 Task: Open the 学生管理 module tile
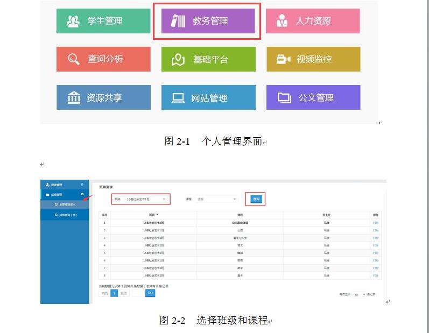(103, 21)
